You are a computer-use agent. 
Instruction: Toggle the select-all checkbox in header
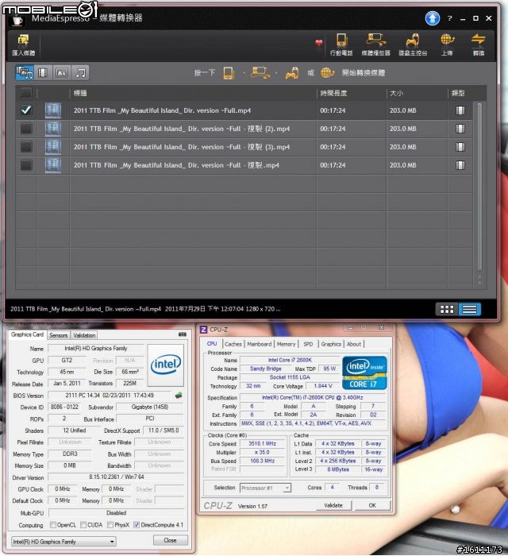coord(26,93)
